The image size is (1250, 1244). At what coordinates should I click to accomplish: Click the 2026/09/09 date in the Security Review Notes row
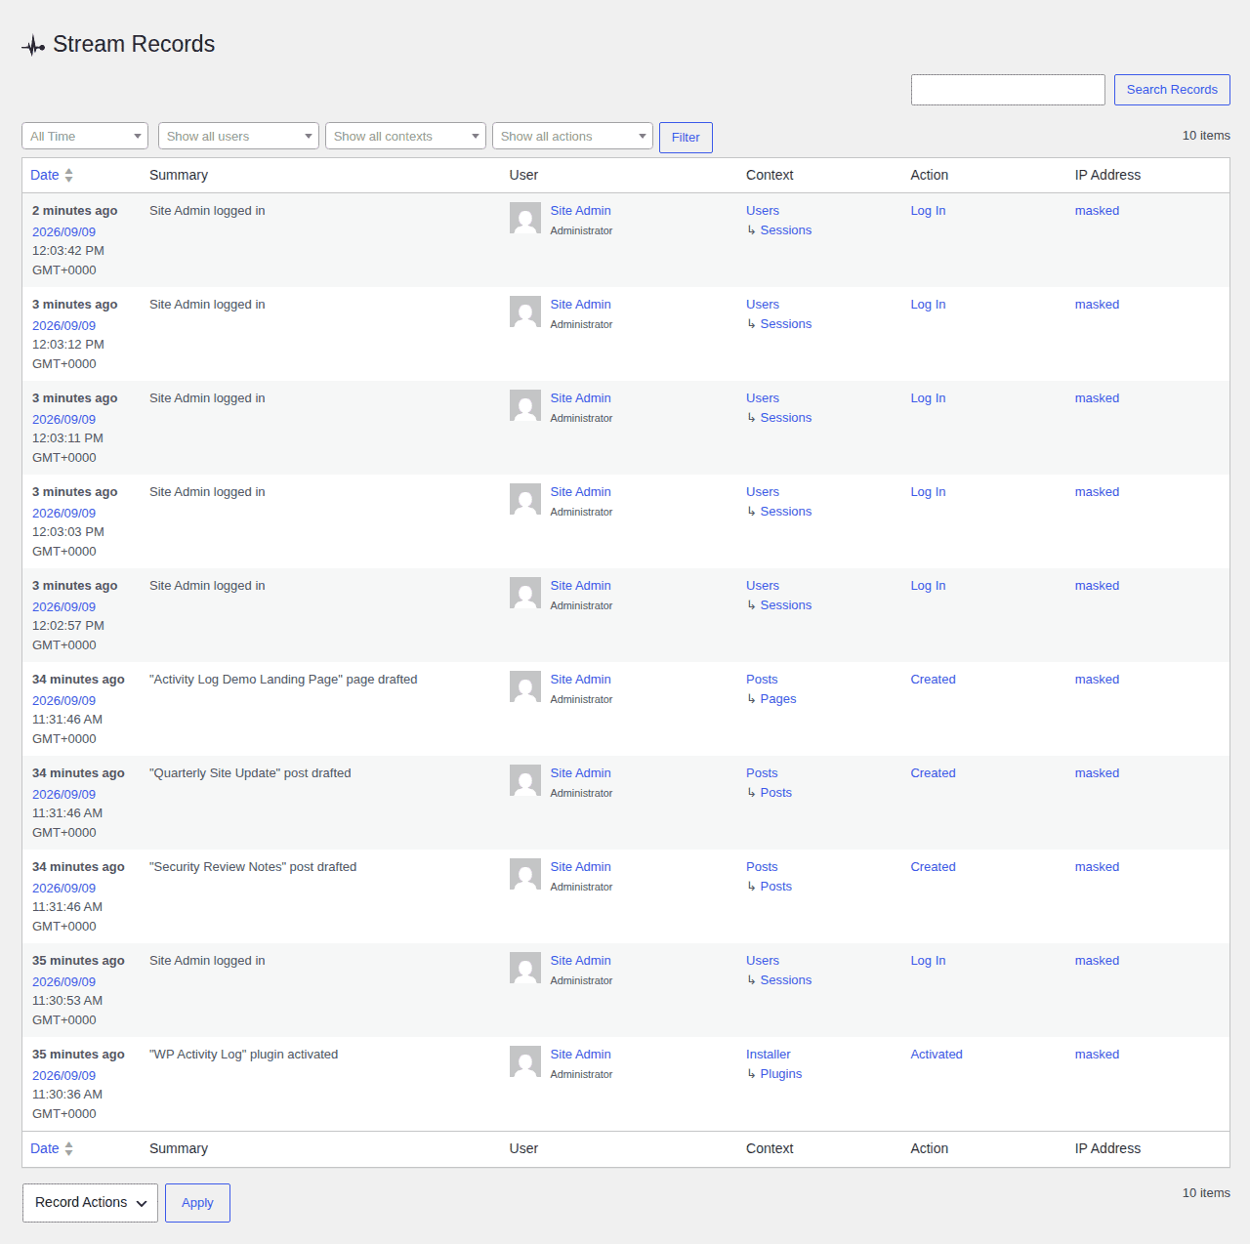pos(64,889)
